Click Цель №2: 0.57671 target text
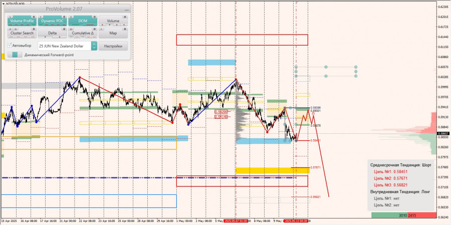 coord(390,178)
